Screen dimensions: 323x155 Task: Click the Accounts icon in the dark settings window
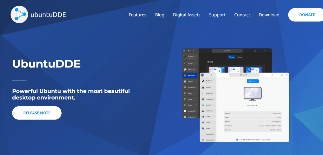pos(185,57)
